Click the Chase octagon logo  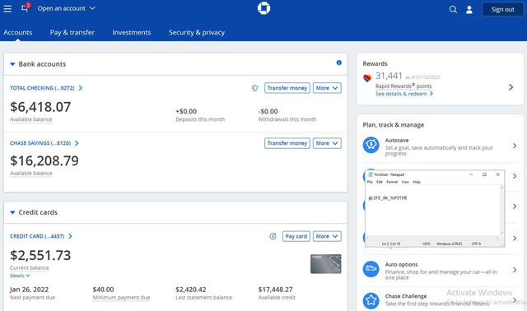coord(263,8)
